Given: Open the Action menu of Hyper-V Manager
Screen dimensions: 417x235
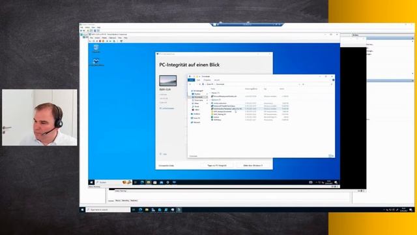Looking at the screenshot, I should click(87, 27).
